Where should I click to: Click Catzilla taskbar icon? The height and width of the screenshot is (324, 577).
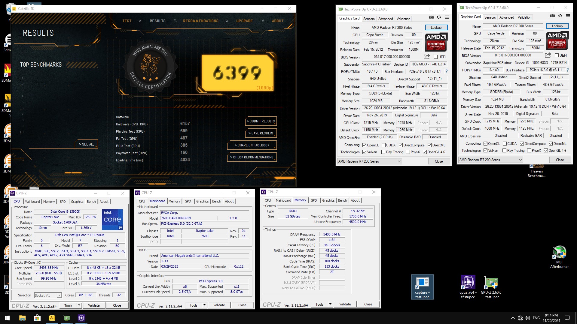click(52, 318)
